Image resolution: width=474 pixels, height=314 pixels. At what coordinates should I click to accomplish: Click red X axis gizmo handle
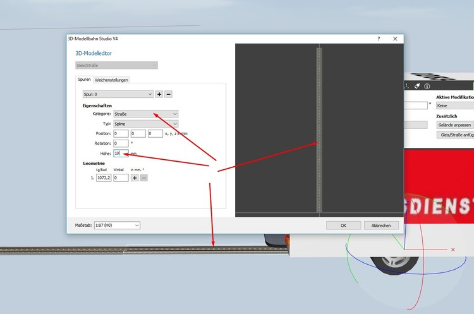click(453, 250)
